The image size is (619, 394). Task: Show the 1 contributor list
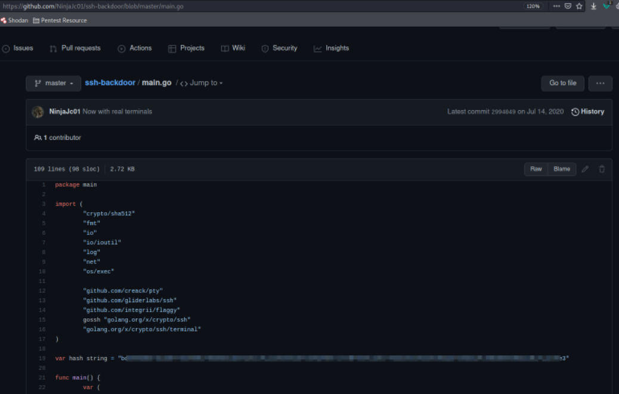[58, 138]
